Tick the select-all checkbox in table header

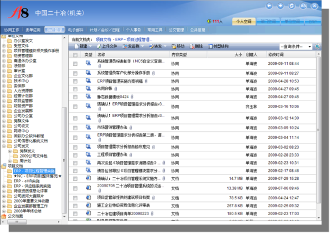click(x=75, y=55)
